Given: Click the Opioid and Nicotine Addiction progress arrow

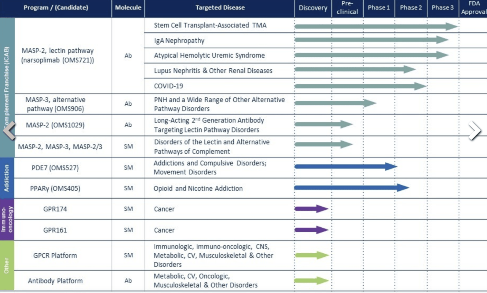Looking at the screenshot, I should (352, 188).
